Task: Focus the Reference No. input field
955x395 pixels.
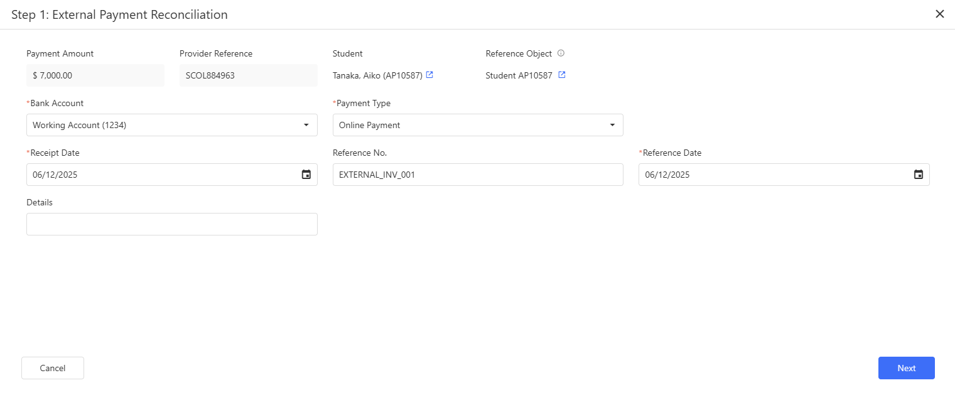Action: click(x=477, y=175)
